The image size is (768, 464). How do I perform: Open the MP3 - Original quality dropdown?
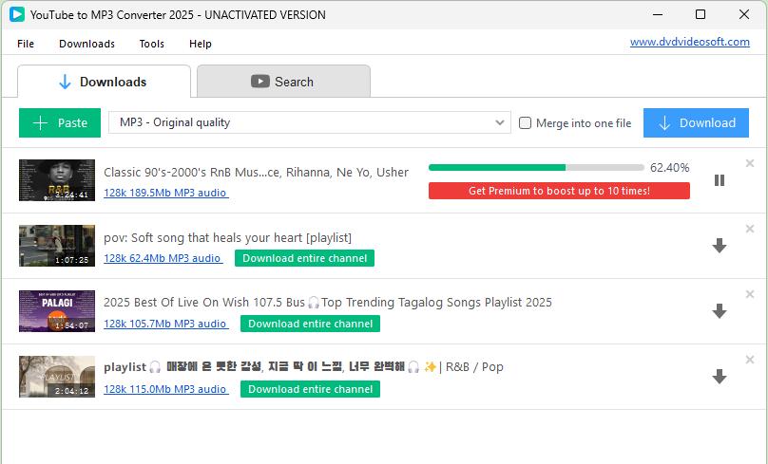click(x=309, y=122)
